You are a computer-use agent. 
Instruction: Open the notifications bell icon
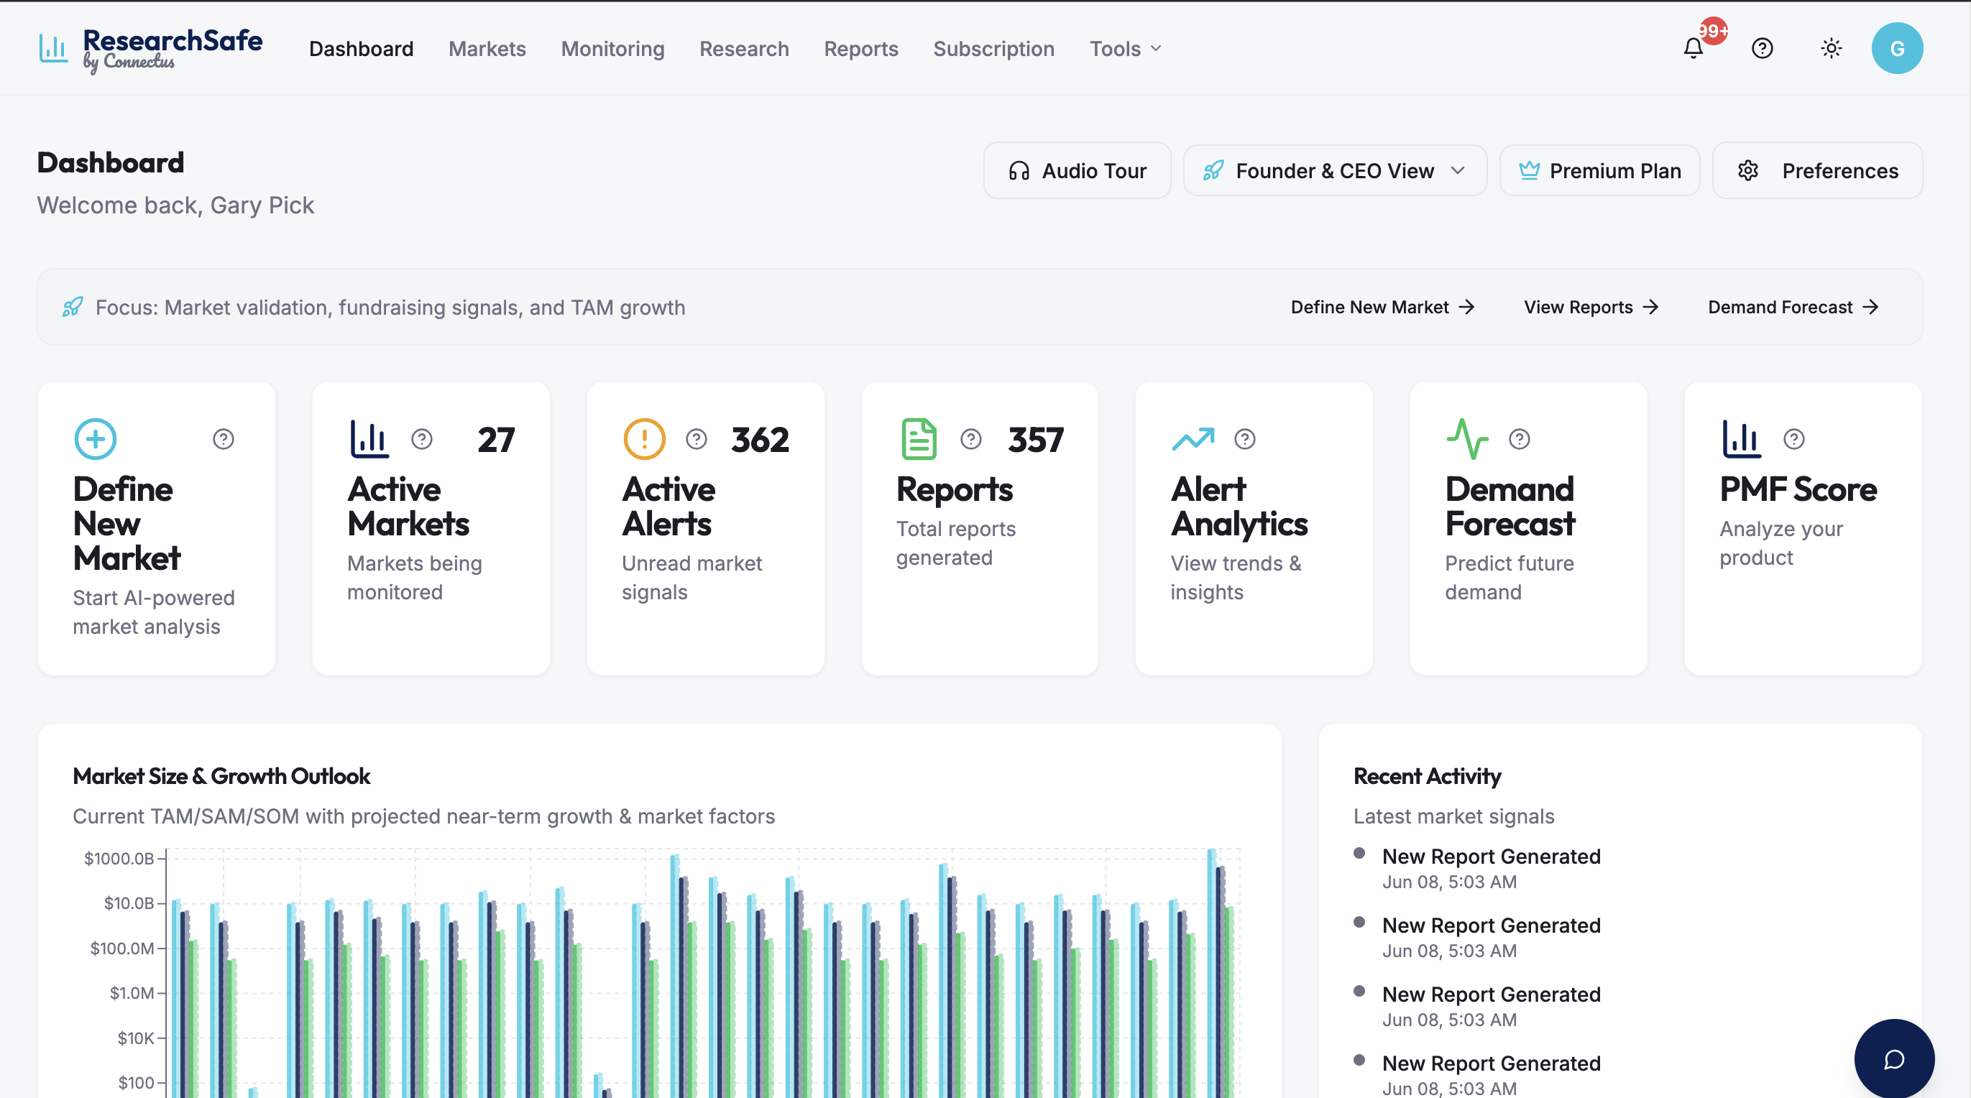[1693, 48]
